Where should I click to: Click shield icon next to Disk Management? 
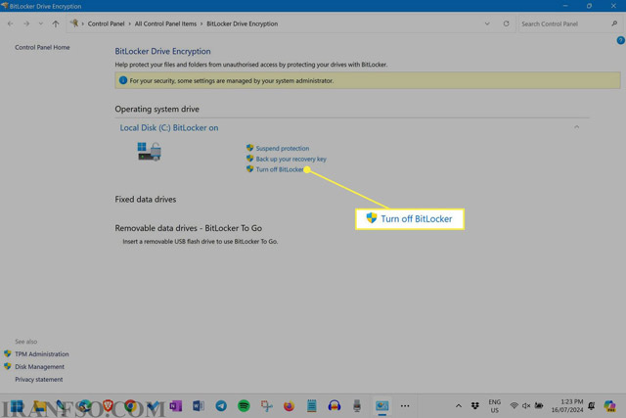pyautogui.click(x=8, y=366)
